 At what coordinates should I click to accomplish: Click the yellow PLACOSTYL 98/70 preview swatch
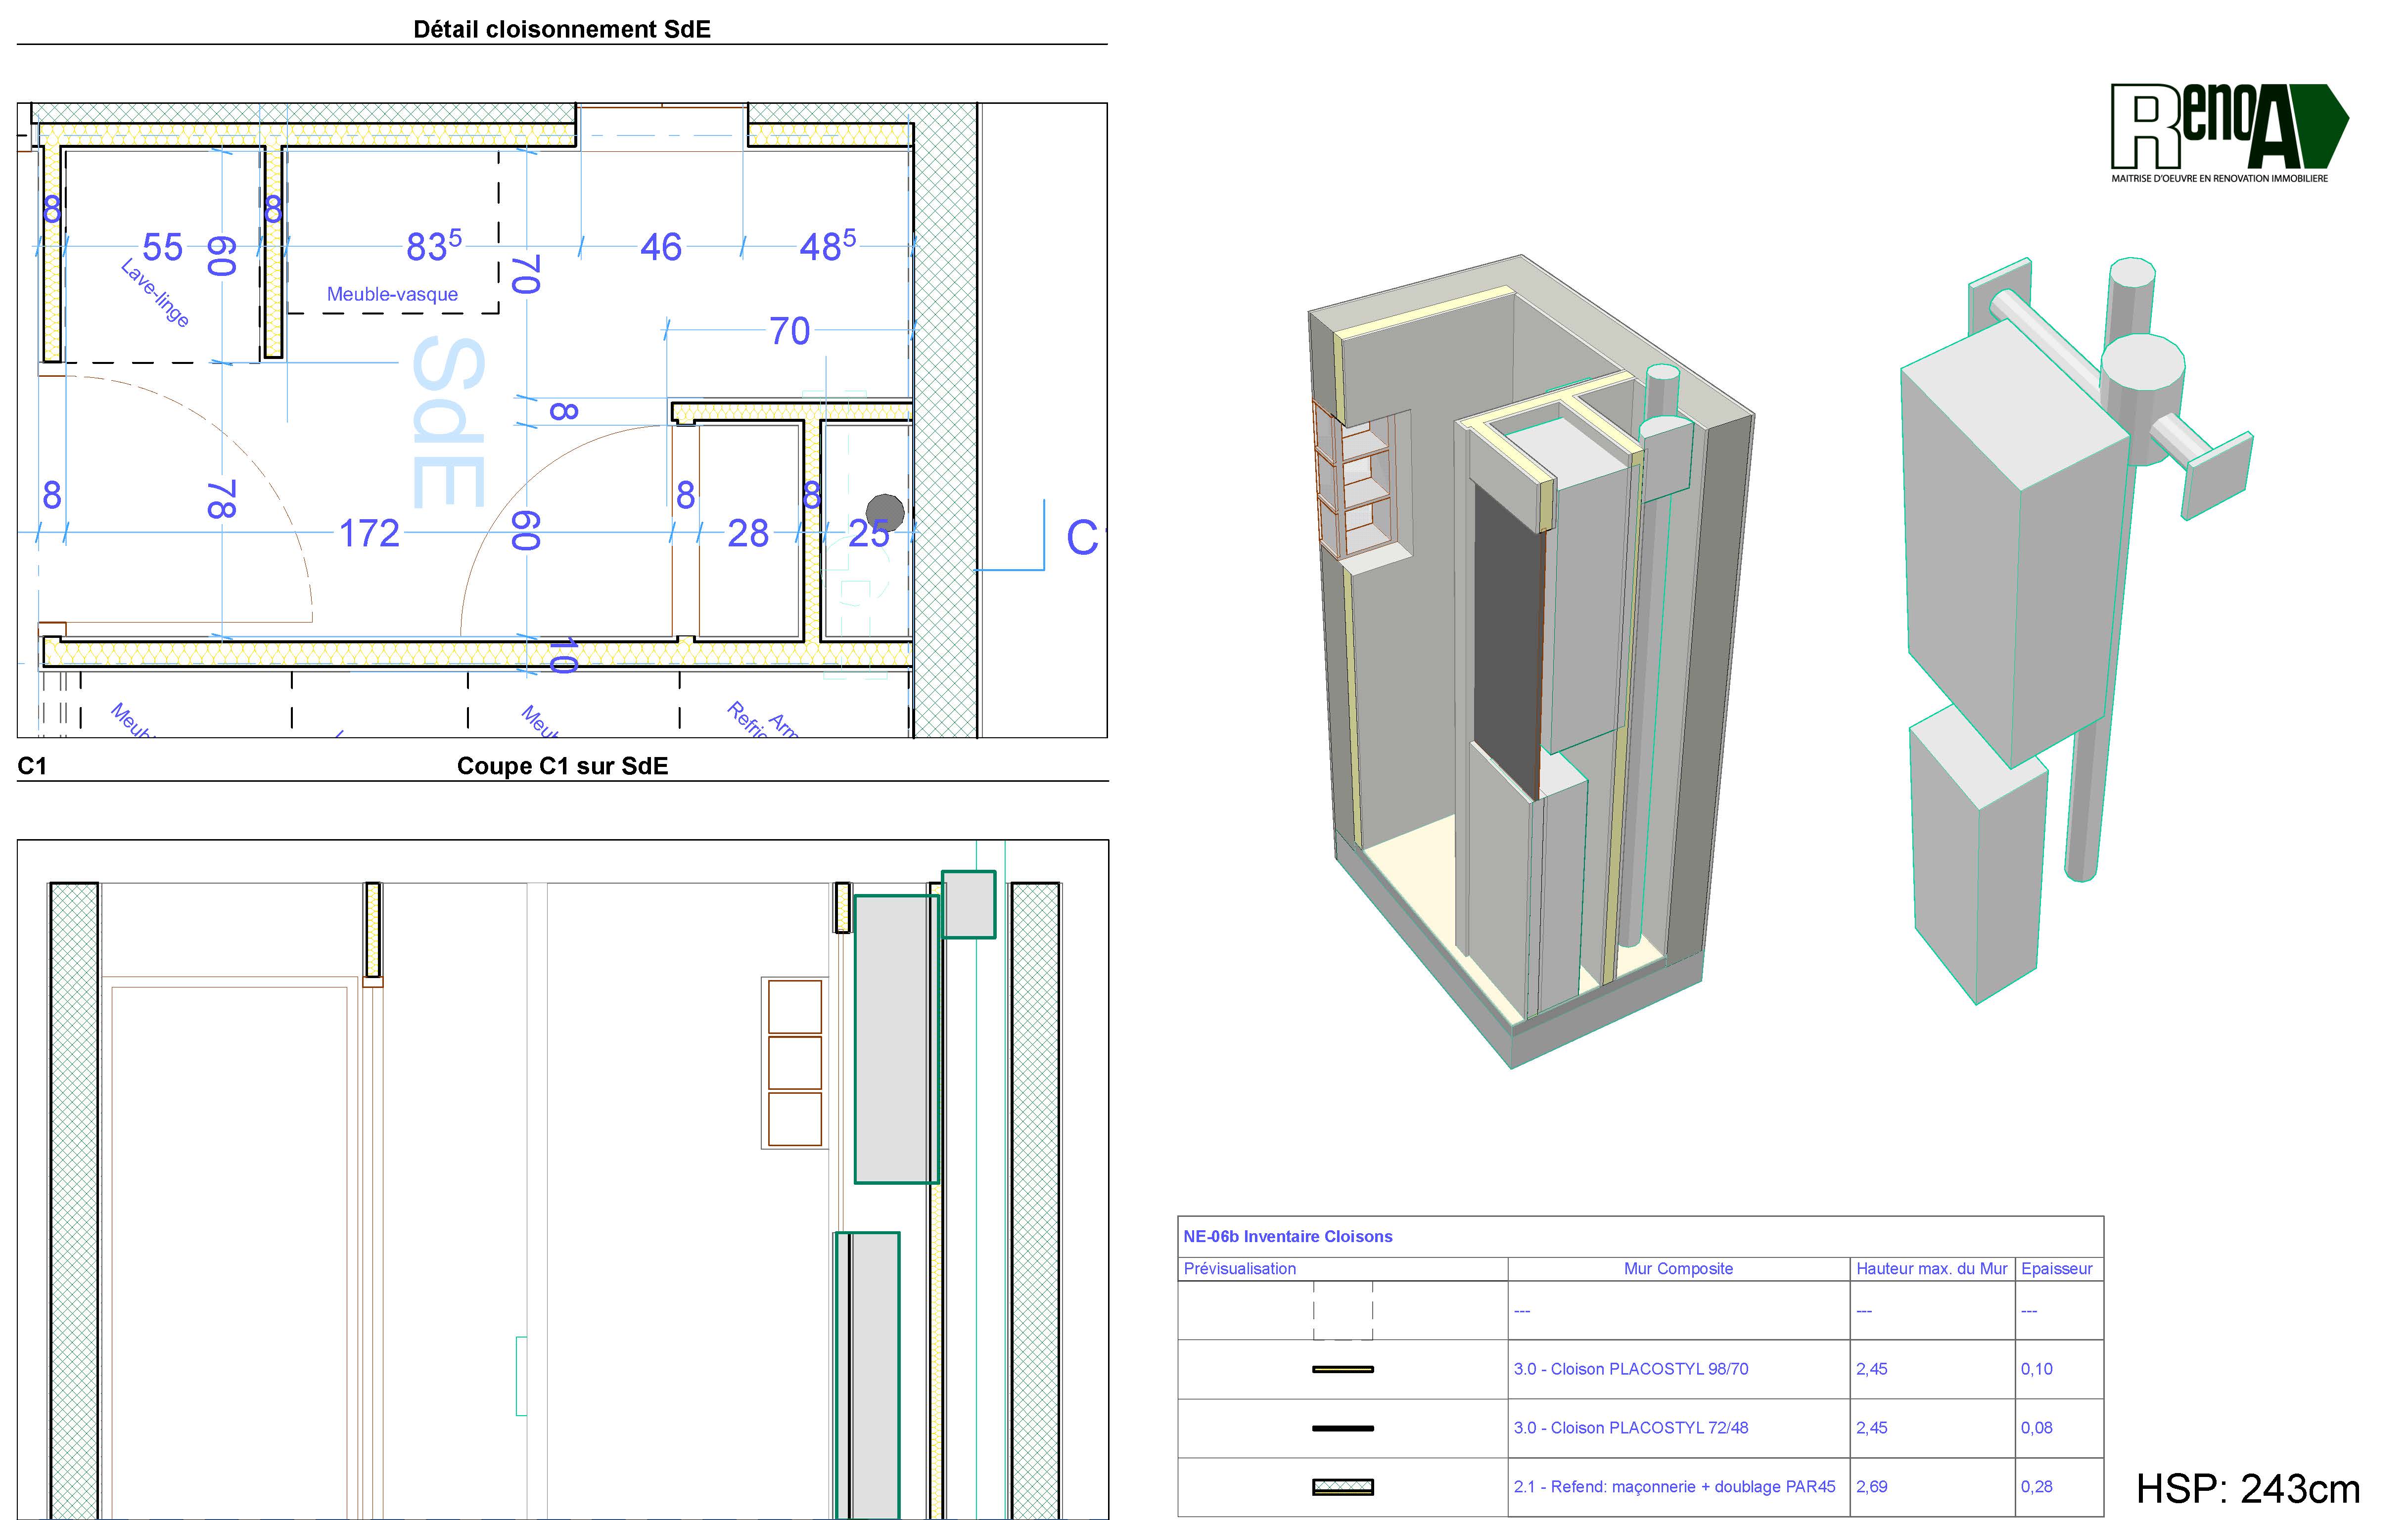coord(1342,1369)
